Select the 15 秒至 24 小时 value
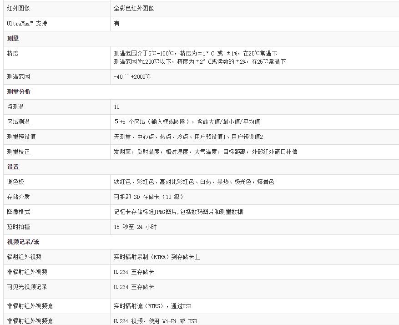Image resolution: width=399 pixels, height=325 pixels. (135, 227)
